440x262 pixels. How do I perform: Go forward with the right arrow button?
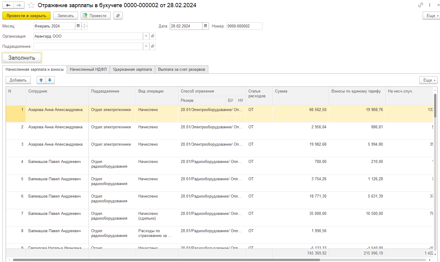(19, 5)
